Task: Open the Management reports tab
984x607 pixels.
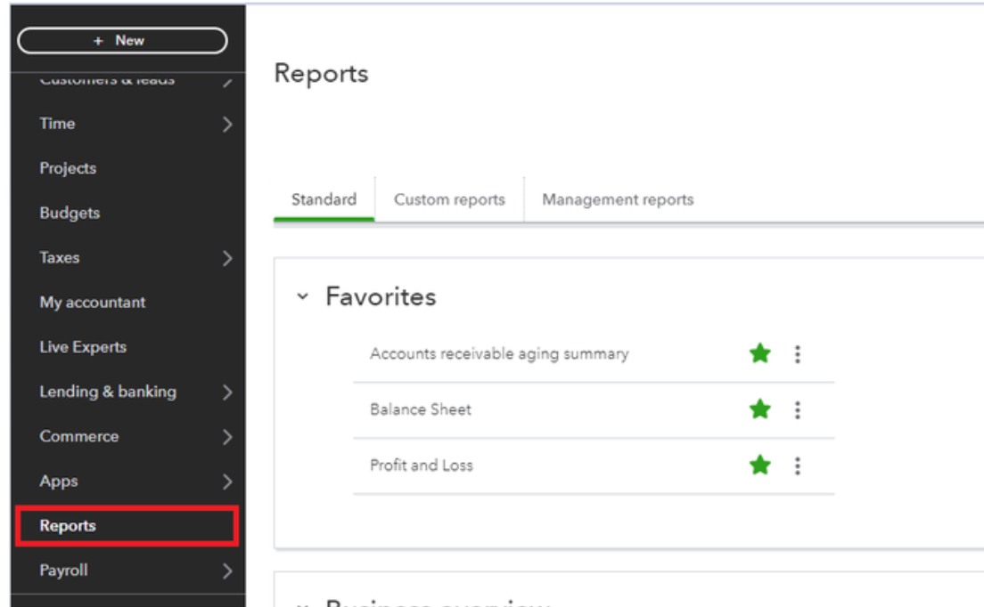Action: 618,200
